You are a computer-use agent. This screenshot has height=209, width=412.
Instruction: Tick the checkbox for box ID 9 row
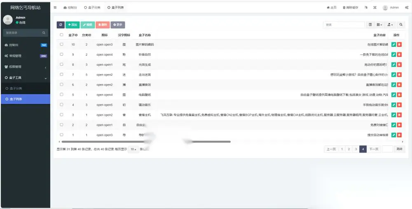61,54
